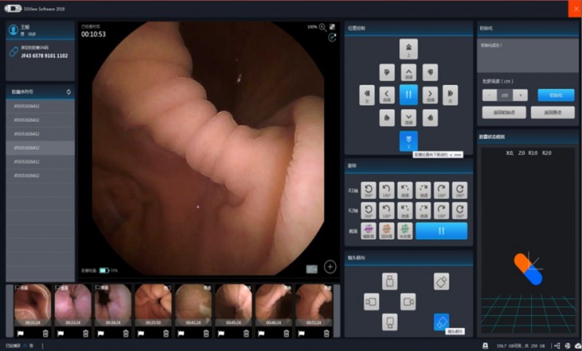Select the first cross-section plane icon
582x351 pixels.
(370, 230)
